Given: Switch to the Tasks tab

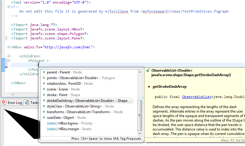Looking at the screenshot, I should point(32,102).
